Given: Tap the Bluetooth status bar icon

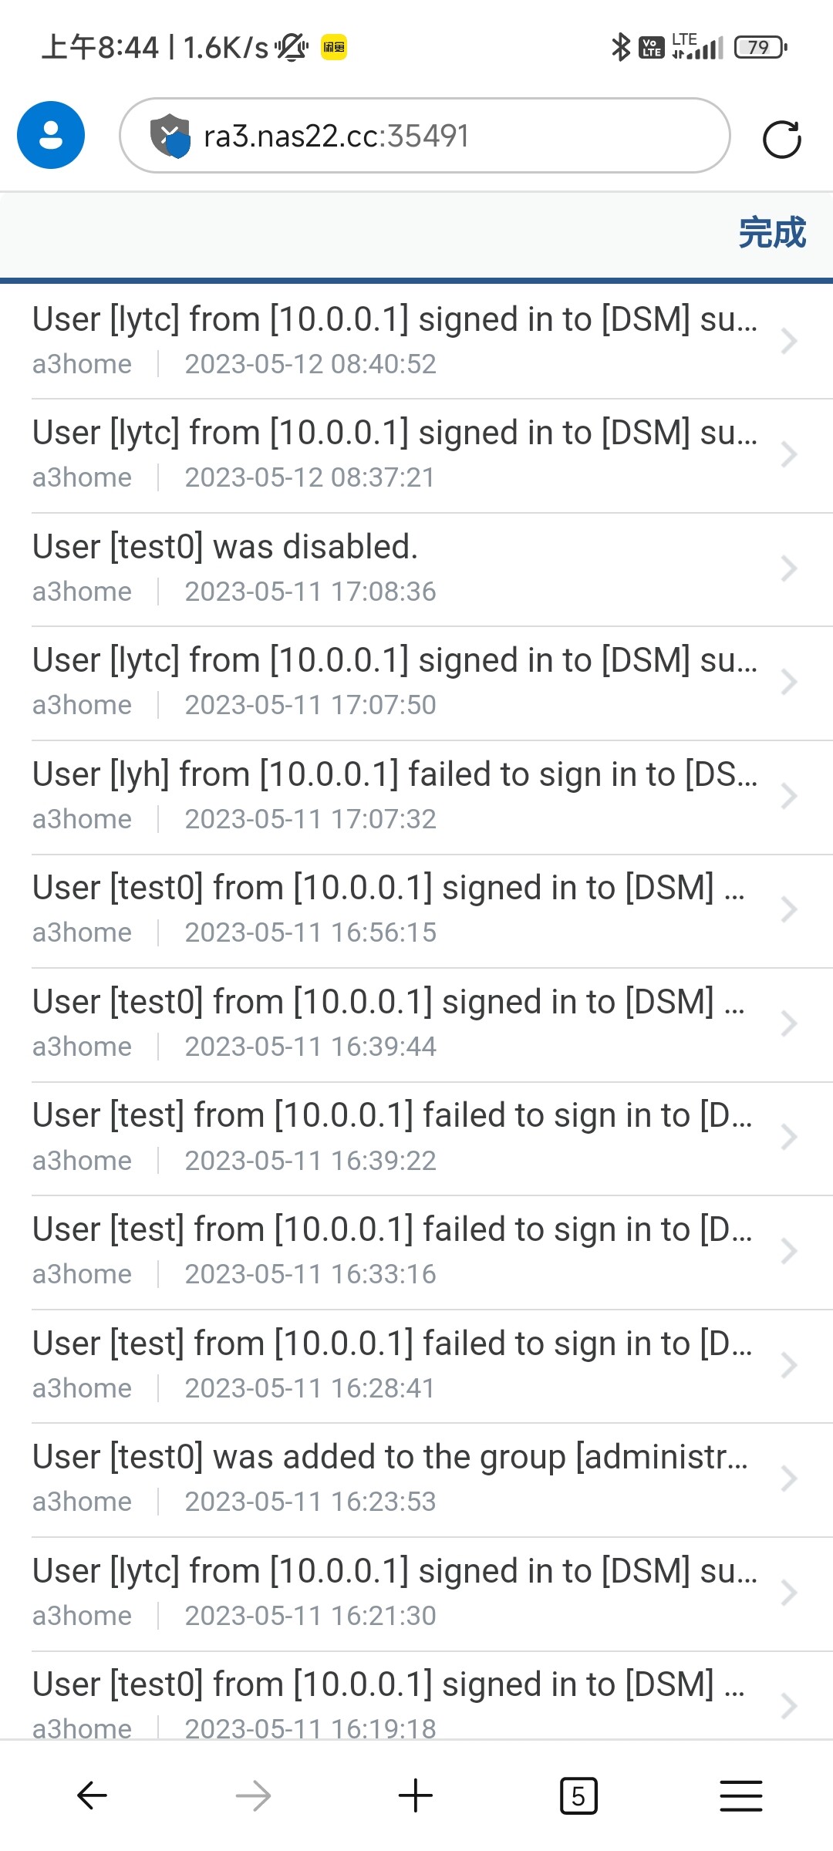Looking at the screenshot, I should coord(620,47).
